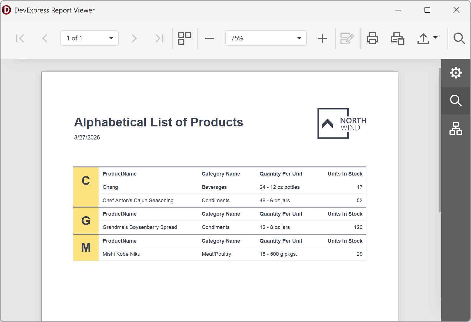The height and width of the screenshot is (322, 471).
Task: Open the document map panel
Action: 456,128
